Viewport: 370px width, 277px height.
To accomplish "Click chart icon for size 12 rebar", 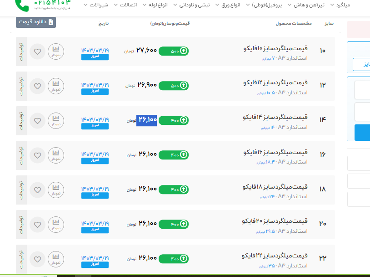I will (56, 85).
